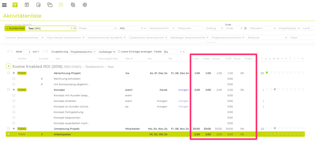The height and width of the screenshot is (141, 315).
Task: Open the Kundenliste dropdown
Action: click(15, 28)
